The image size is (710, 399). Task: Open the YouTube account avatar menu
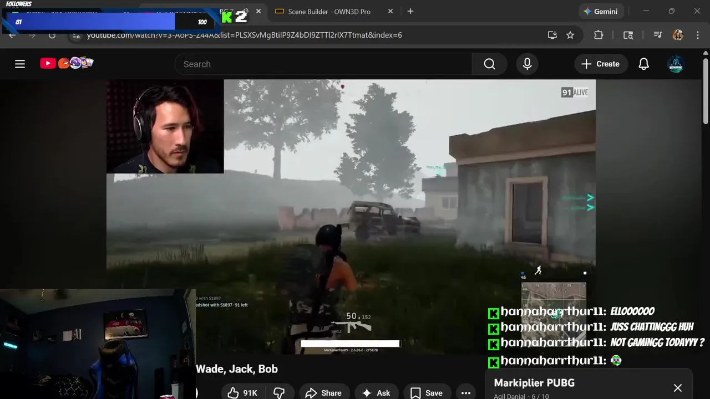click(x=676, y=64)
